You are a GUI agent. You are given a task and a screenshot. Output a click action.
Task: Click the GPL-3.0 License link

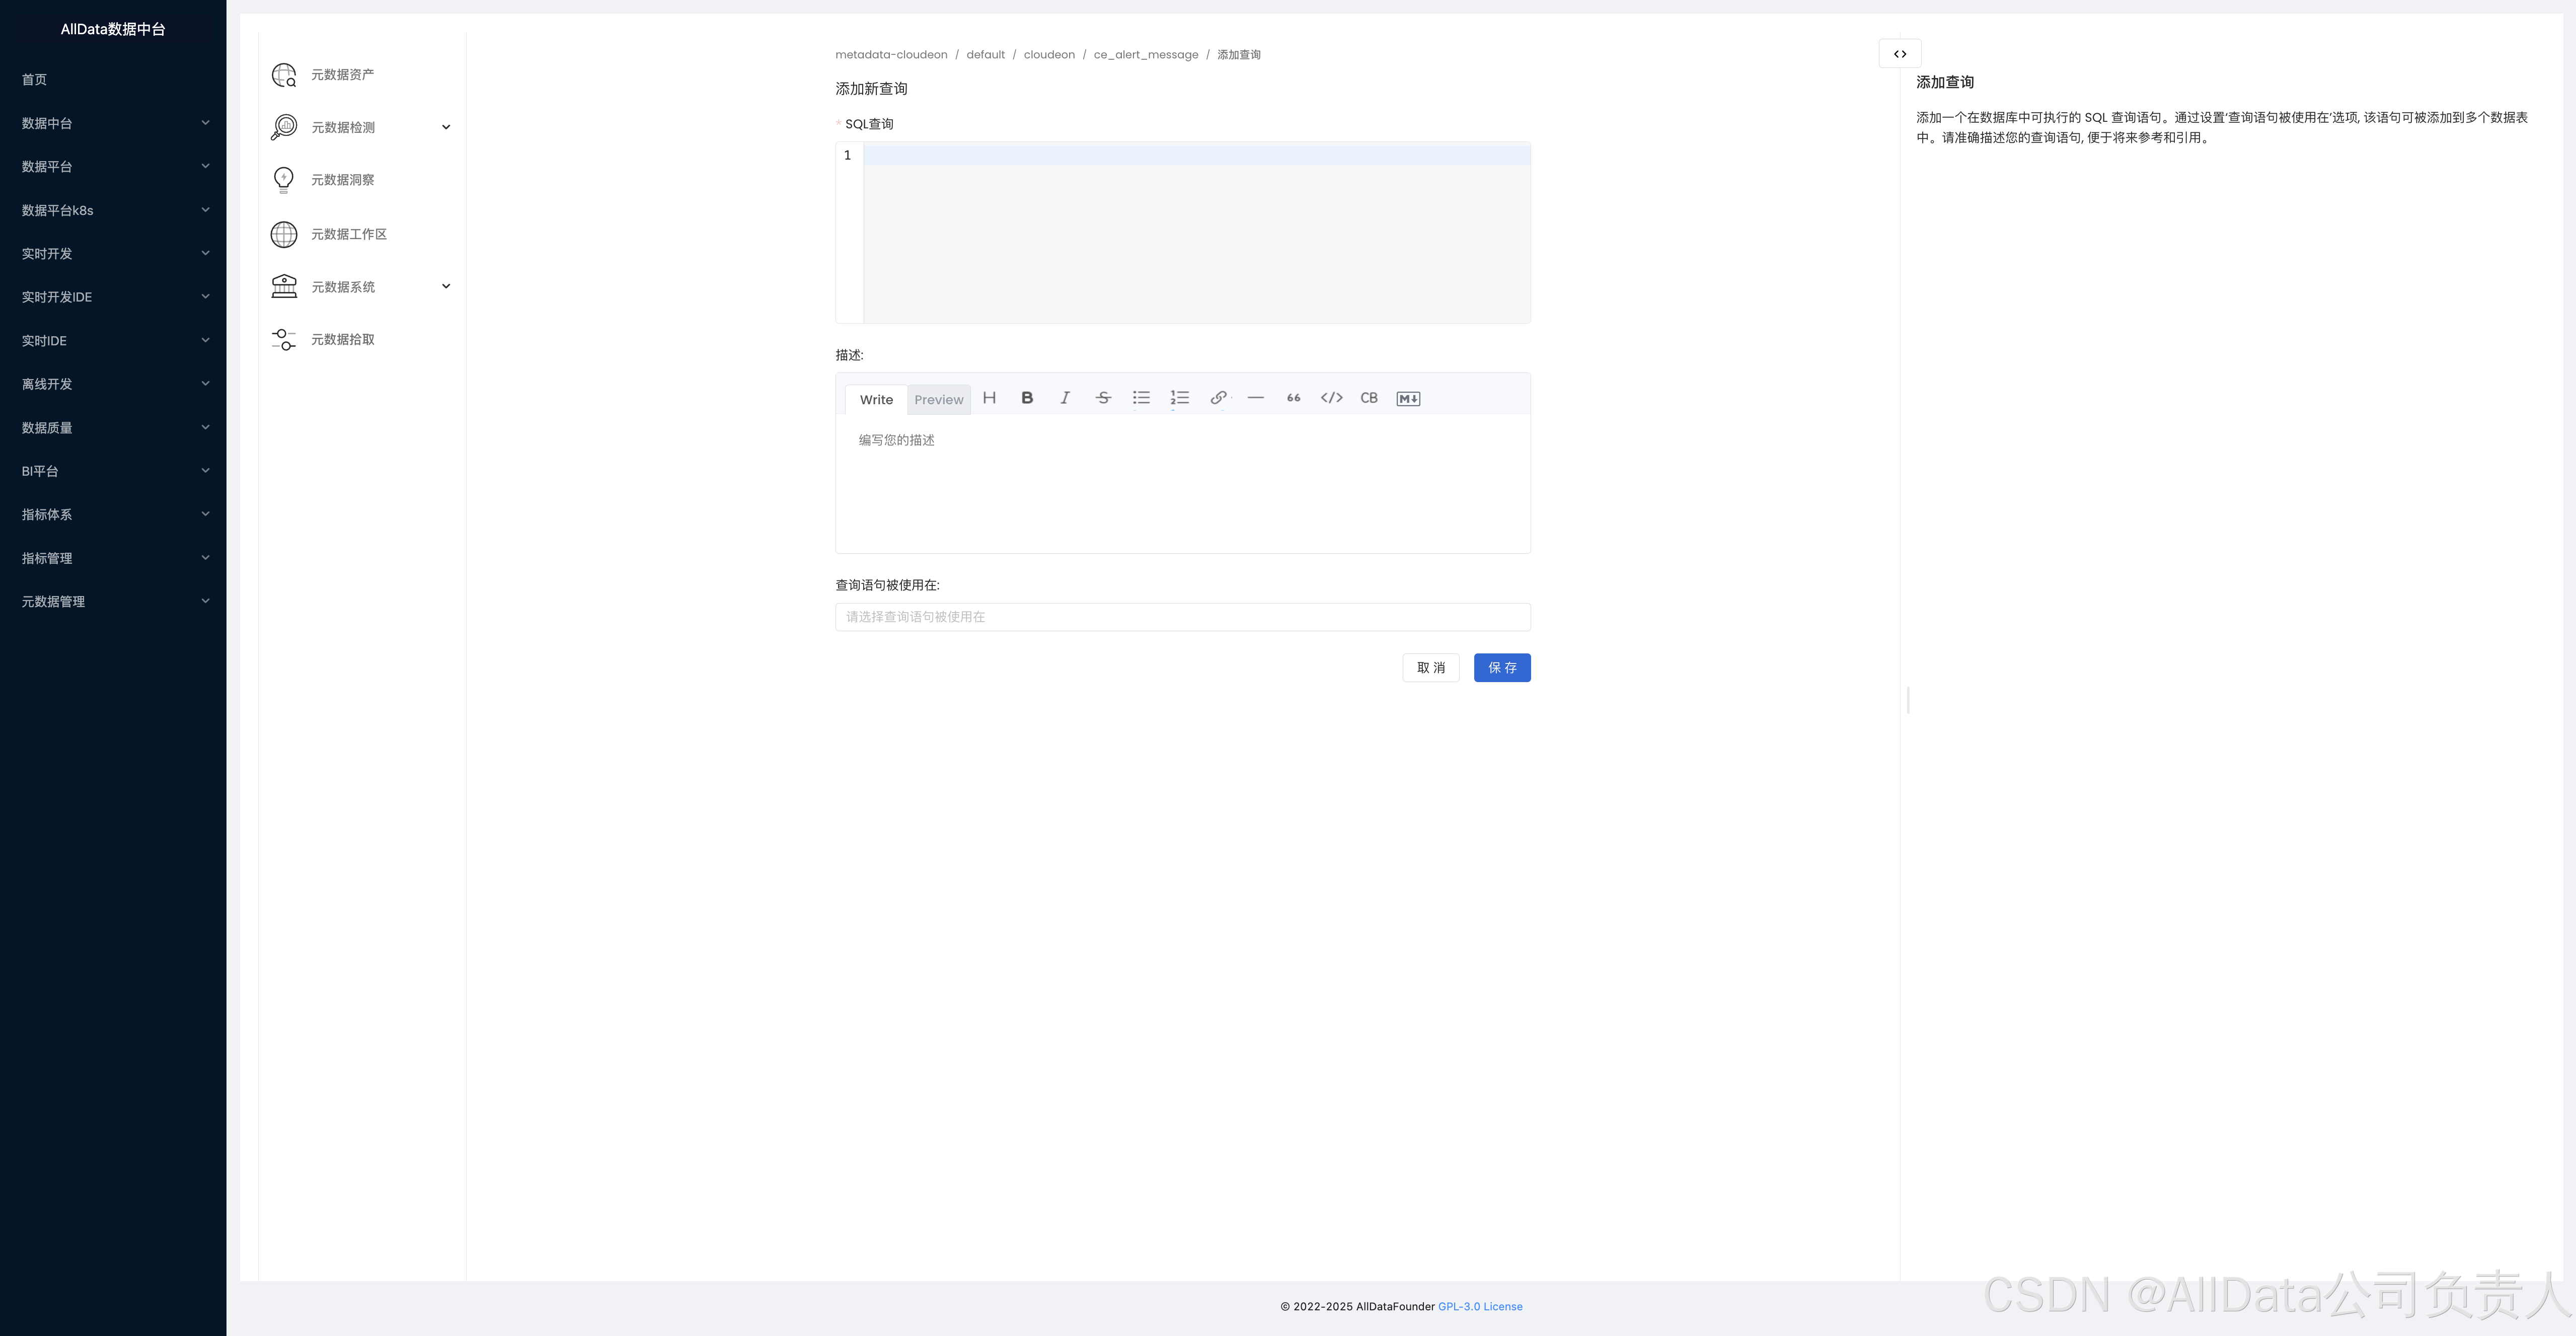point(1480,1307)
